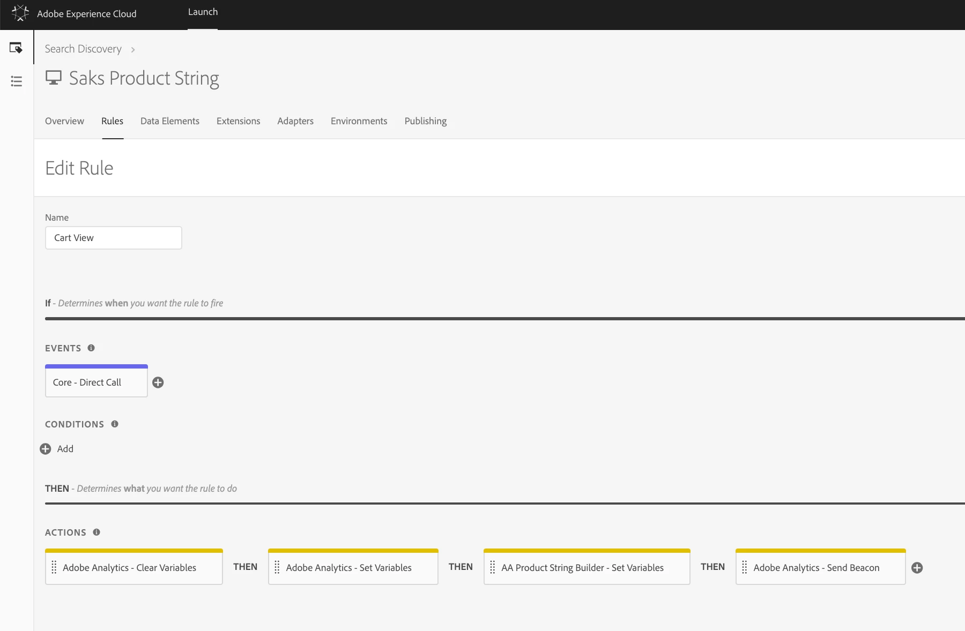
Task: Go to the Extensions tab
Action: (x=239, y=121)
